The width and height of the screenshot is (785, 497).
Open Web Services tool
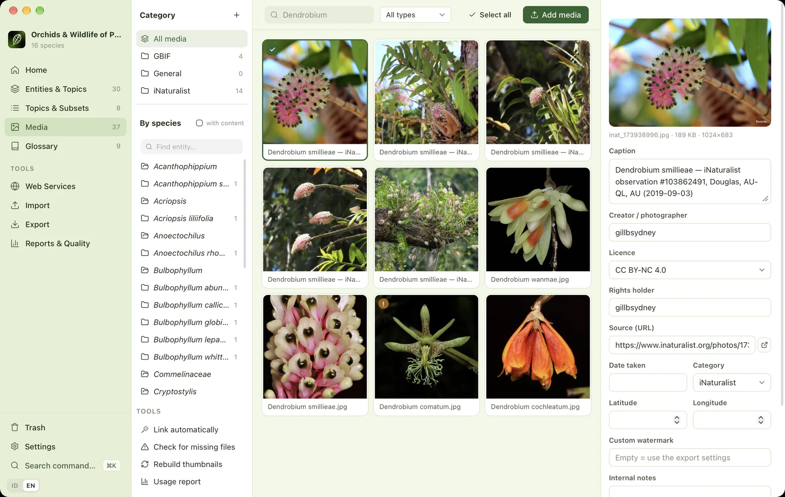click(65, 186)
